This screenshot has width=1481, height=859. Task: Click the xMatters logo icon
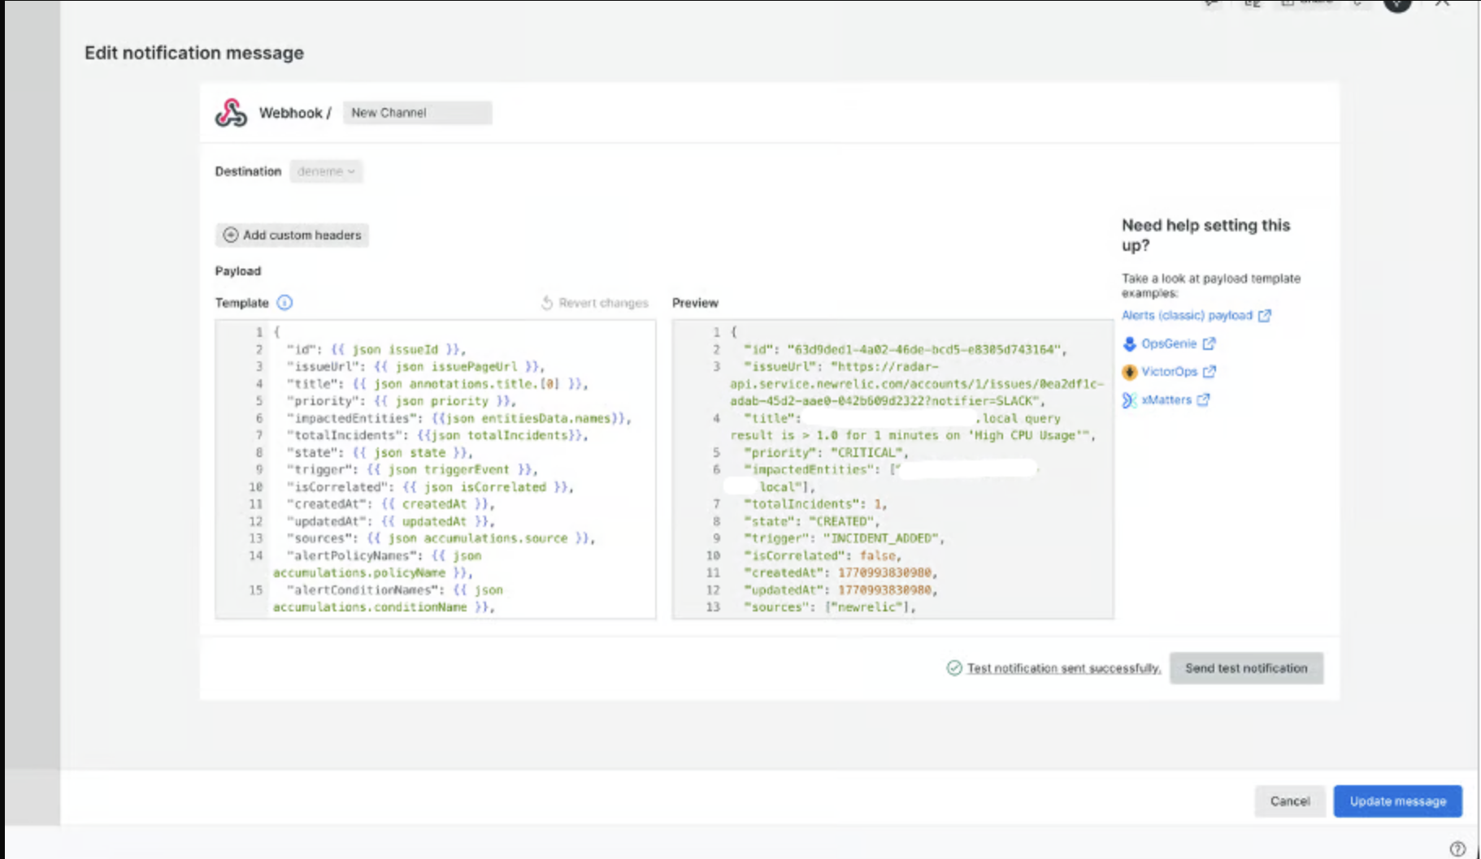coord(1129,400)
